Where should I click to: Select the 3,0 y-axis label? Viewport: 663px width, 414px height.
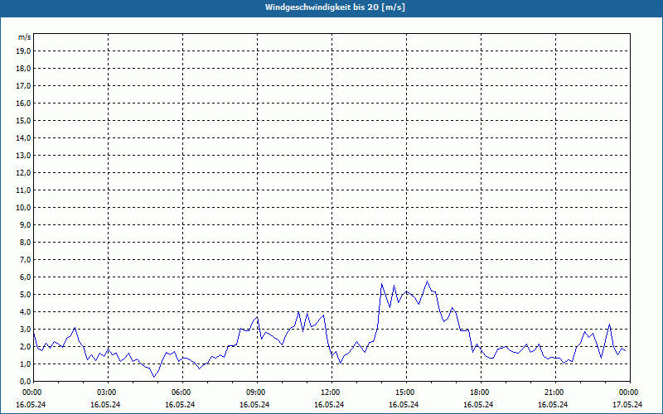[26, 329]
